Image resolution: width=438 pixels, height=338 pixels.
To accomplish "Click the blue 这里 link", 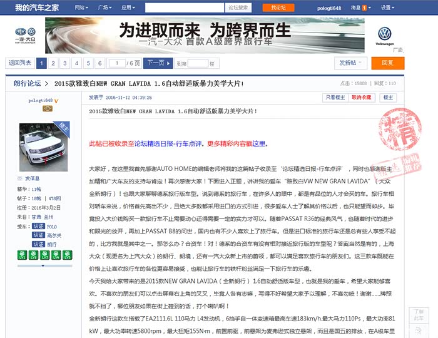I will pyautogui.click(x=258, y=143).
